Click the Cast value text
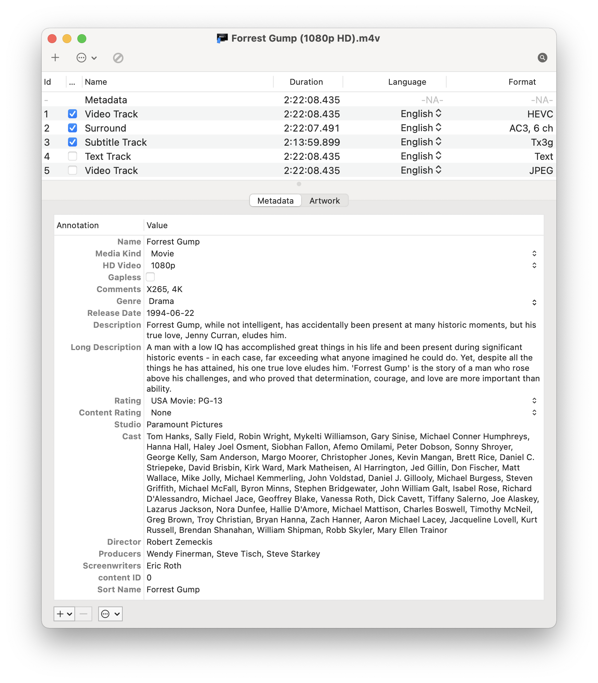 point(343,483)
